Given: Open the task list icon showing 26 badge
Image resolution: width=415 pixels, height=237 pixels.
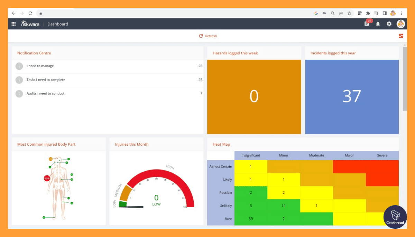Looking at the screenshot, I should click(366, 24).
